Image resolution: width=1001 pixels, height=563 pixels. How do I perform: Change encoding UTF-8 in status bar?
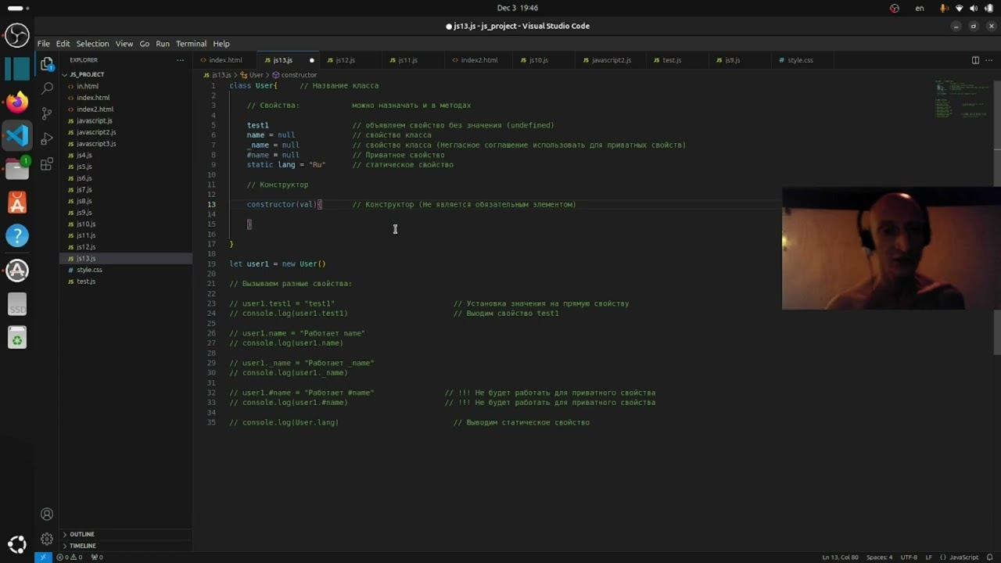(909, 558)
